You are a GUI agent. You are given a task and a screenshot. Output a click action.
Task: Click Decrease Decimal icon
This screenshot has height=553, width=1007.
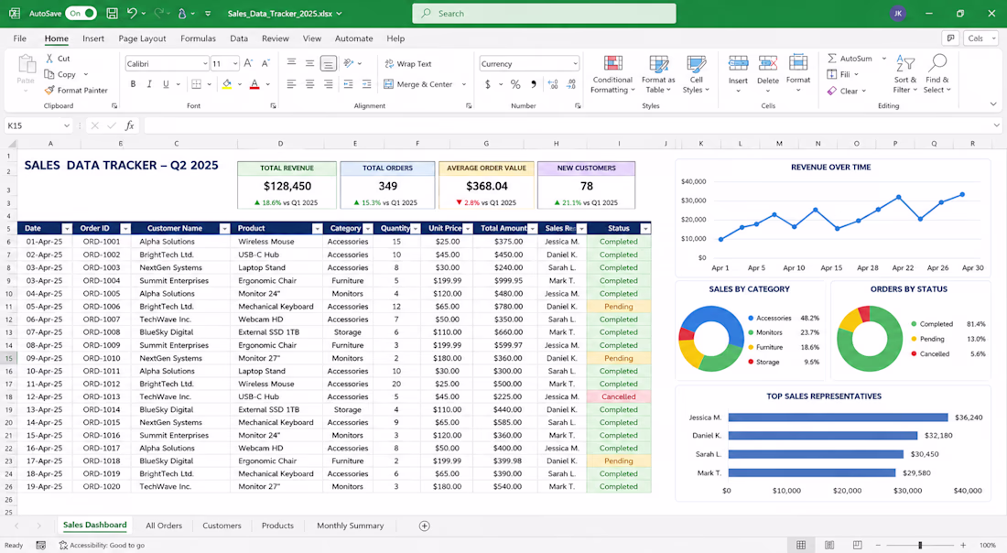click(x=571, y=84)
